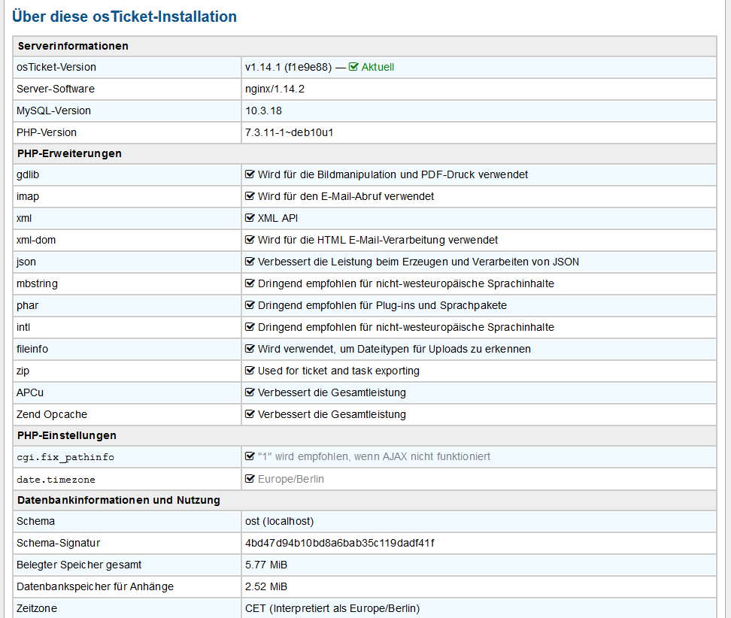Click the APCu extension name
Screen dimensions: 731x618
[x=30, y=392]
